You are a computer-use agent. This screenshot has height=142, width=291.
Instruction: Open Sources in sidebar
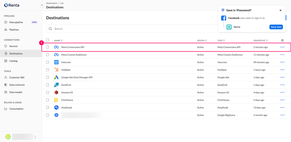21,46
